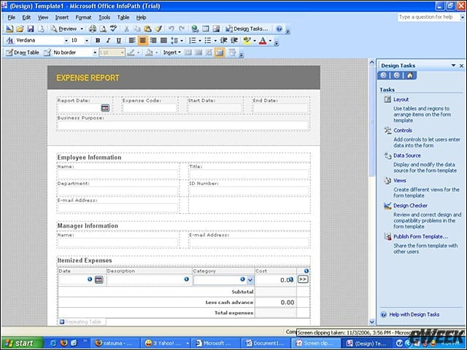Save the template with the floppy icon
467x350 pixels.
(31, 29)
